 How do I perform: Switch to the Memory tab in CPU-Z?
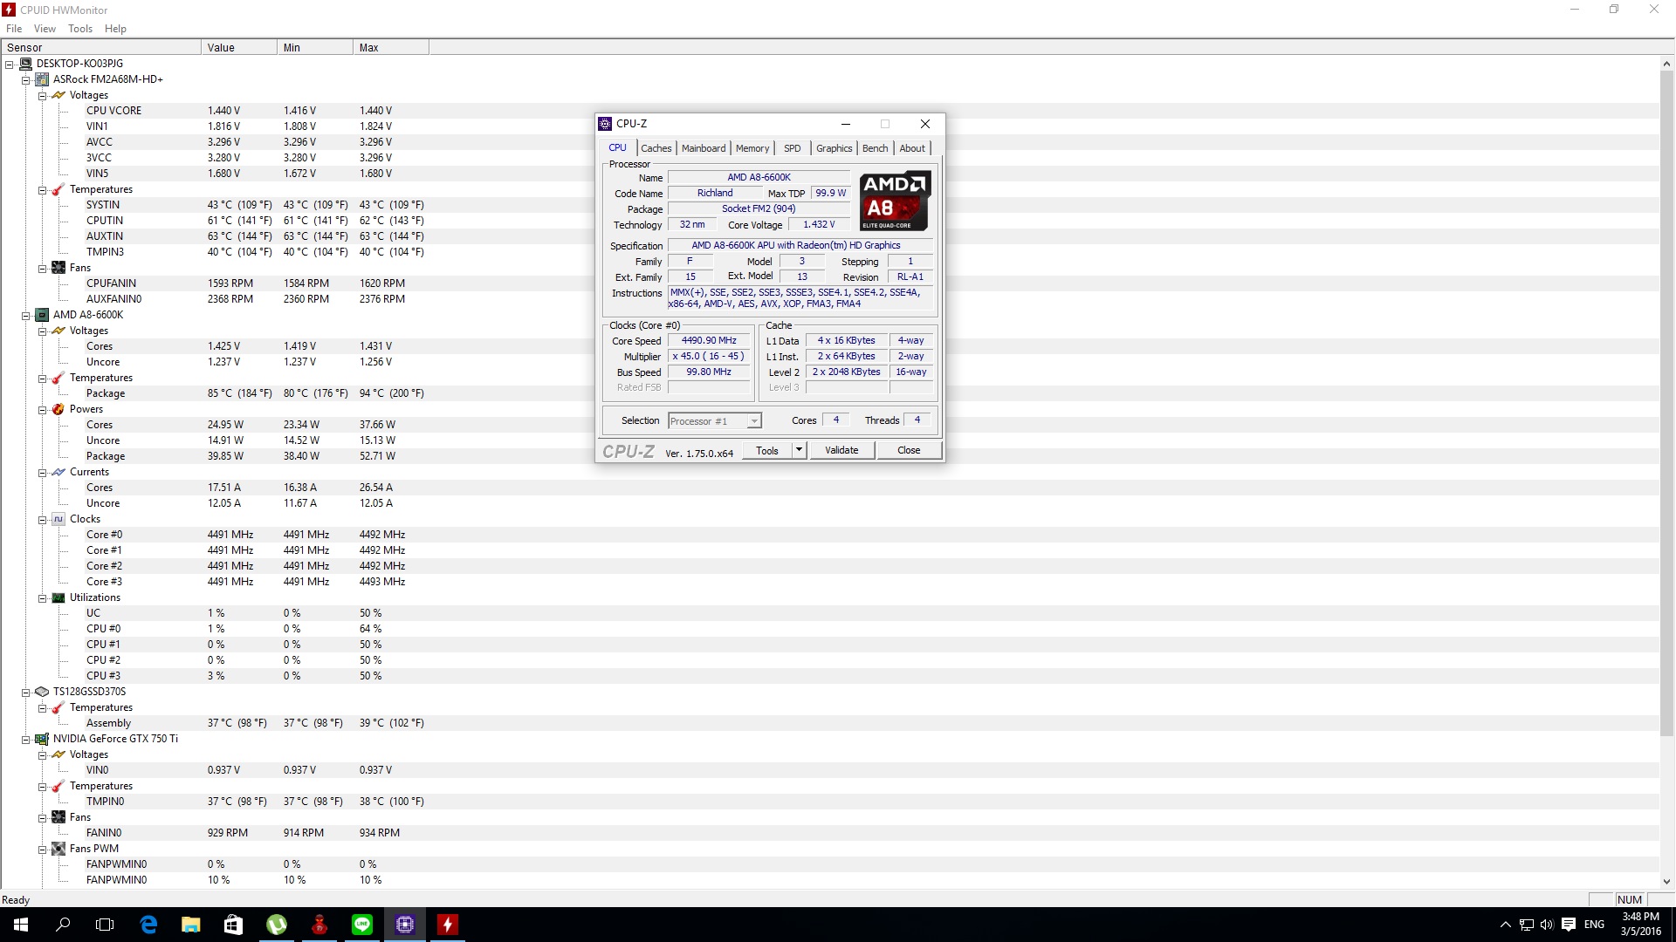tap(752, 148)
